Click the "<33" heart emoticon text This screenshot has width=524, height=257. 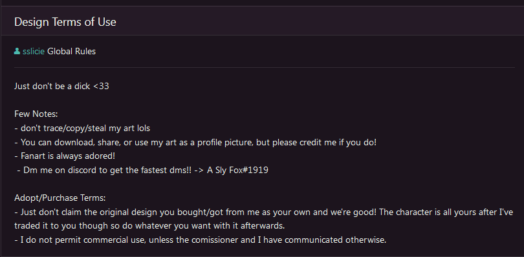[x=102, y=86]
